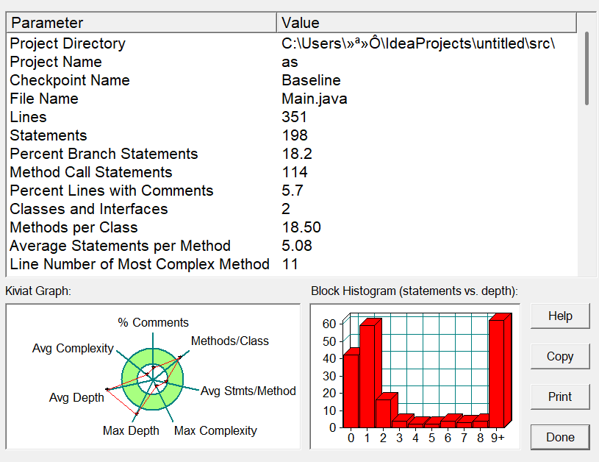Click the Copy button
The image size is (599, 462).
click(560, 356)
